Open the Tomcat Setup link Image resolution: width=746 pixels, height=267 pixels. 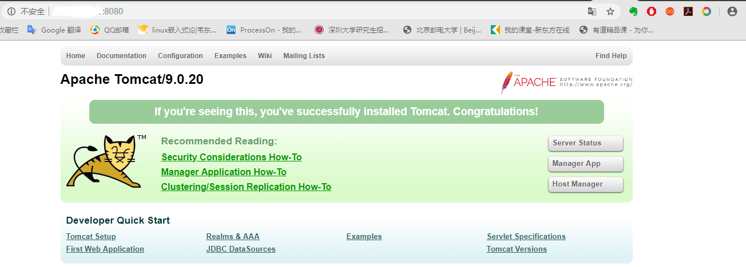coord(91,236)
